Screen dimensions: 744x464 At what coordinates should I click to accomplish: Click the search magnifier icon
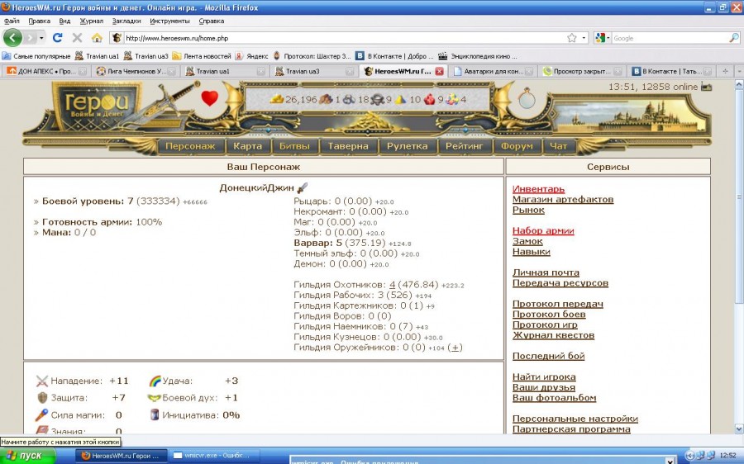tap(733, 38)
